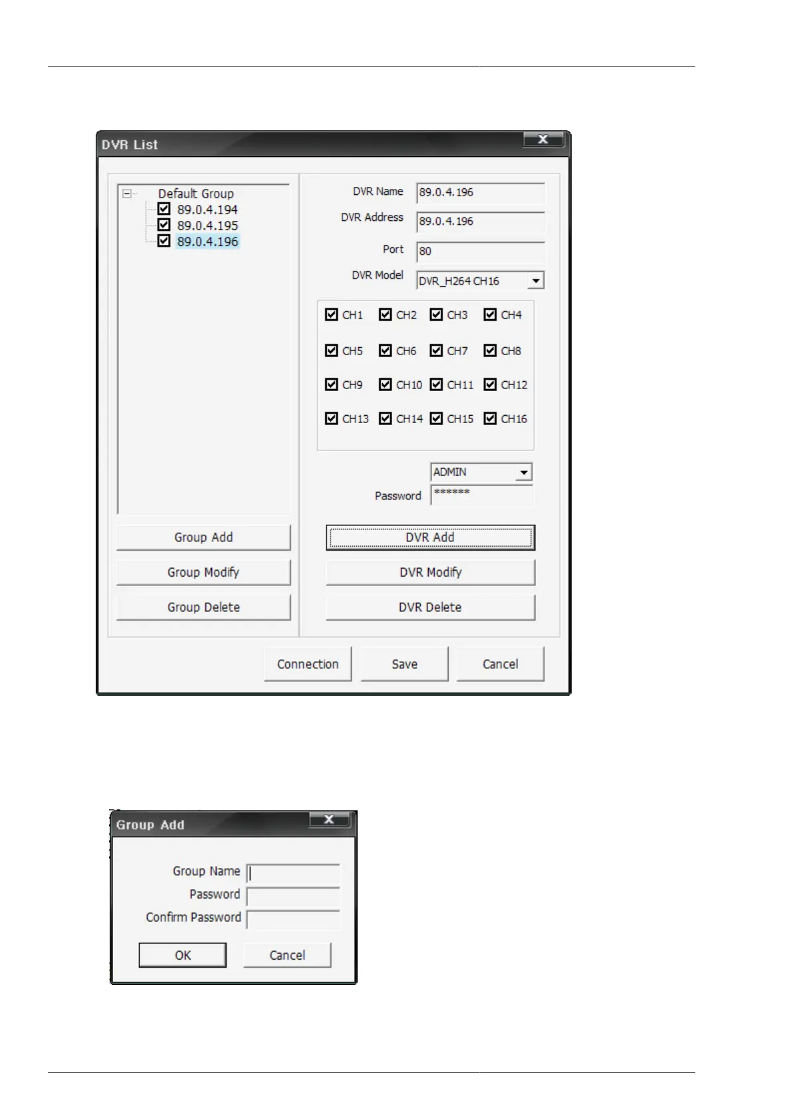Toggle the CH2 channel checkbox
Image resolution: width=791 pixels, height=1120 pixels.
click(x=386, y=315)
